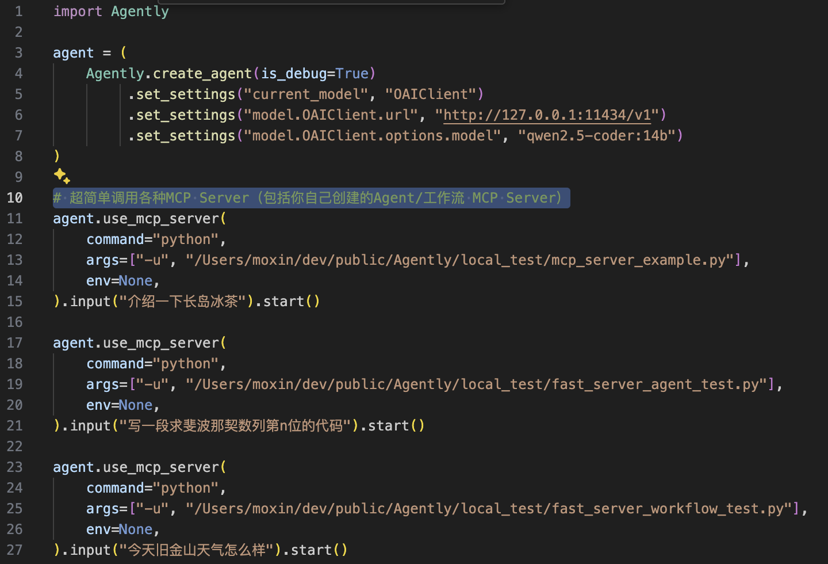Click the active line number 10

(x=15, y=198)
